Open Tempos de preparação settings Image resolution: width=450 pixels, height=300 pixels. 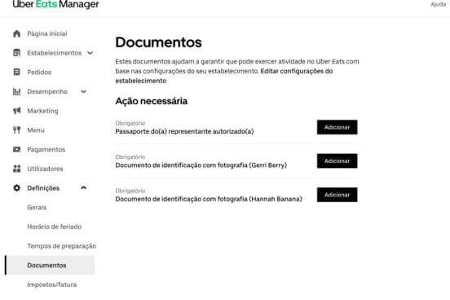[61, 246]
